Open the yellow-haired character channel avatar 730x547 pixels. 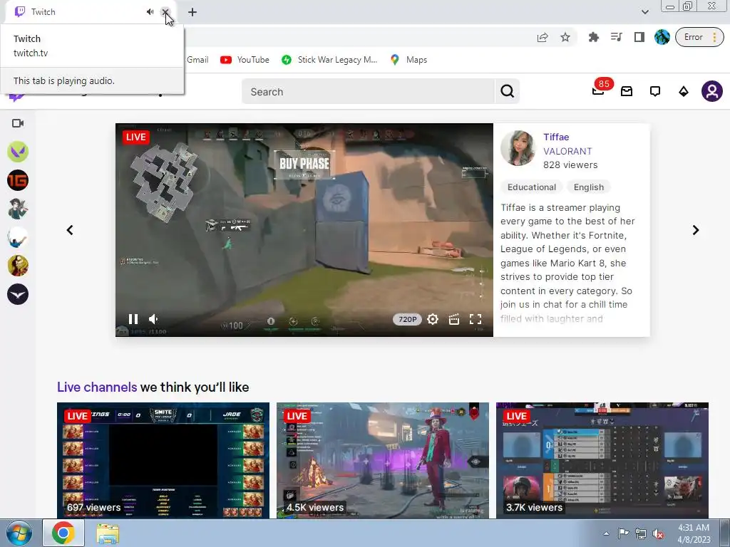tap(18, 266)
